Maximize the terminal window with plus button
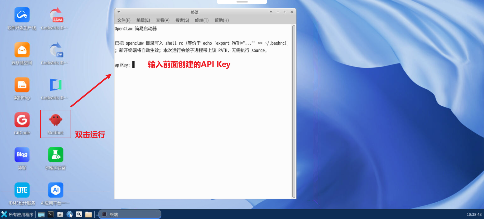Screen dimensions: 484x219 [x=285, y=12]
